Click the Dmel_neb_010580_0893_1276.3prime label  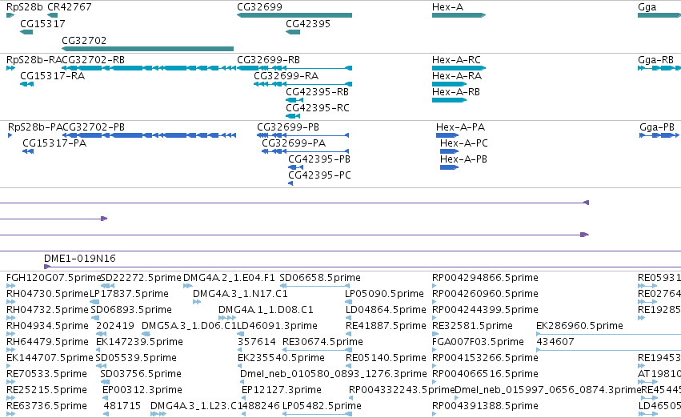[333, 374]
